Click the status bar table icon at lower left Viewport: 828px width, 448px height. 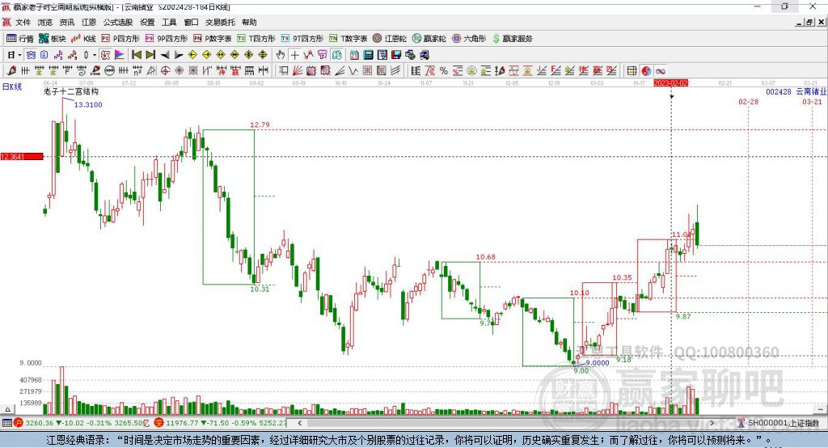click(6, 423)
